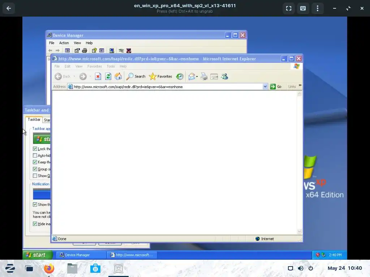Open the Forward button history dropdown arrow

point(90,76)
